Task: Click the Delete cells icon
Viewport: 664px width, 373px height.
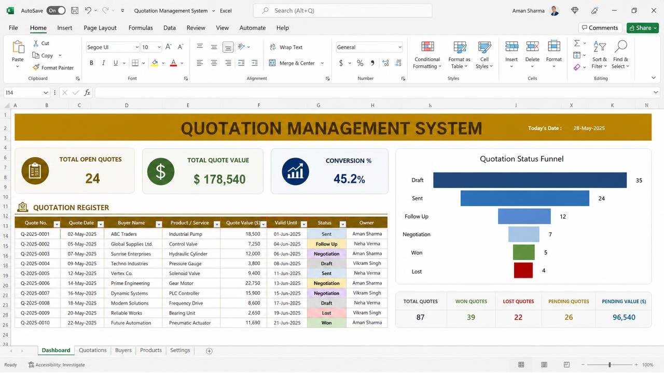Action: [532, 47]
